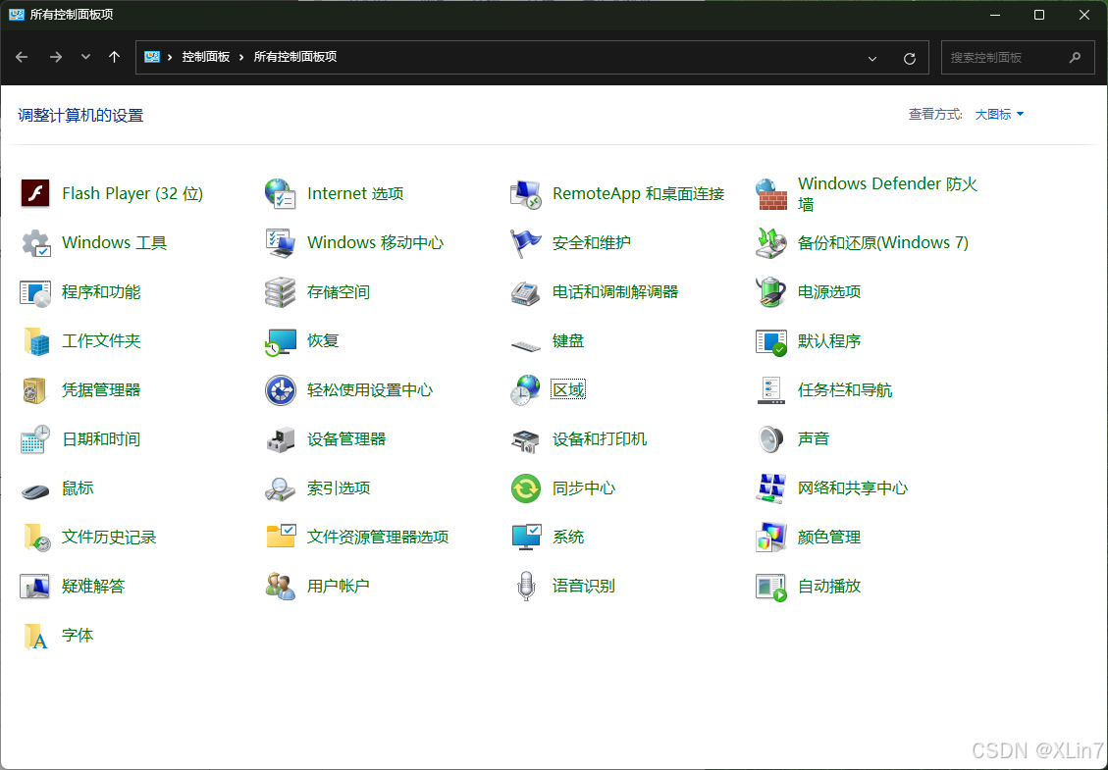Click the 语音识别 microphone icon
This screenshot has height=770, width=1108.
click(526, 587)
